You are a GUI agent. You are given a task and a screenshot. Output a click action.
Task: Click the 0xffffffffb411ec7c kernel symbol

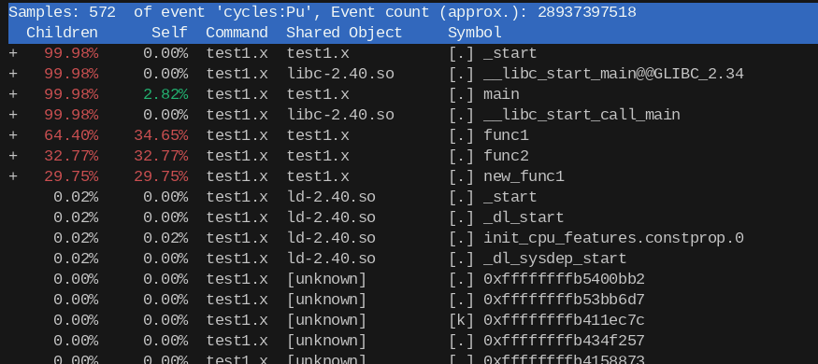(564, 320)
